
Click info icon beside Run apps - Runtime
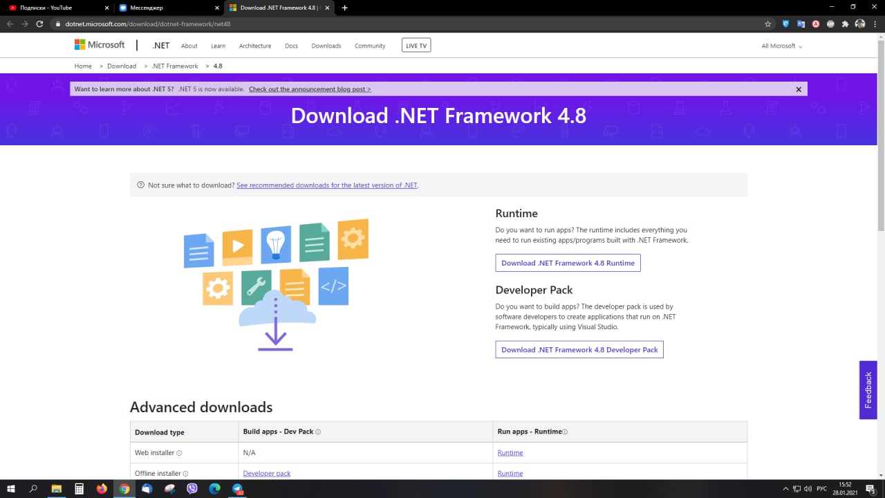pos(565,432)
